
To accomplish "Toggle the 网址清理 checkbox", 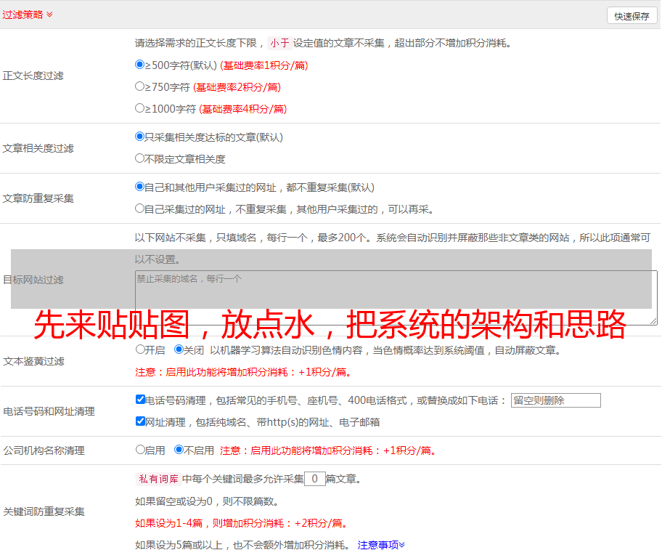I will tap(140, 421).
